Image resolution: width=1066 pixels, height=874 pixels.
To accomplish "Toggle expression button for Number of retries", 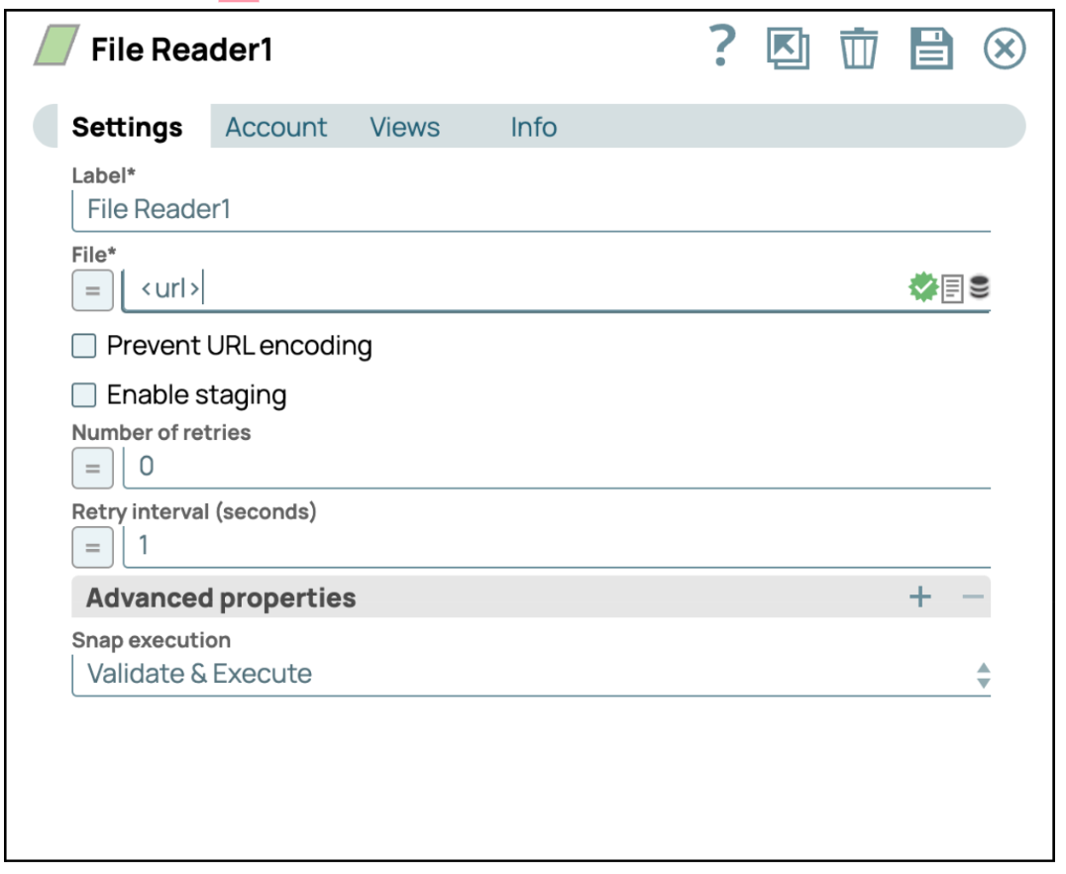I will pos(92,468).
